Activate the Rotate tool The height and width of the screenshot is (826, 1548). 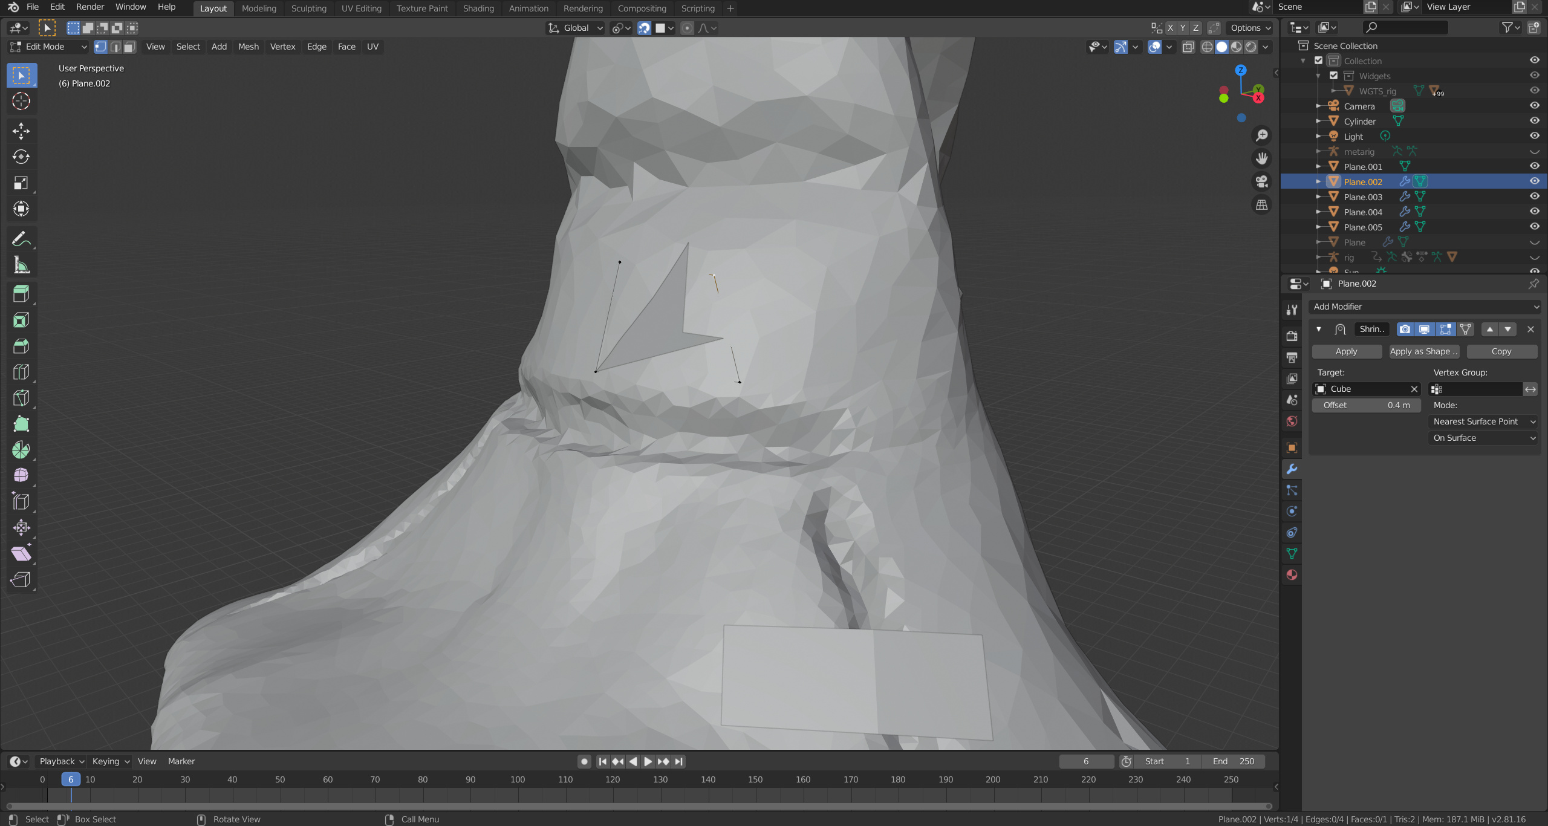point(21,157)
